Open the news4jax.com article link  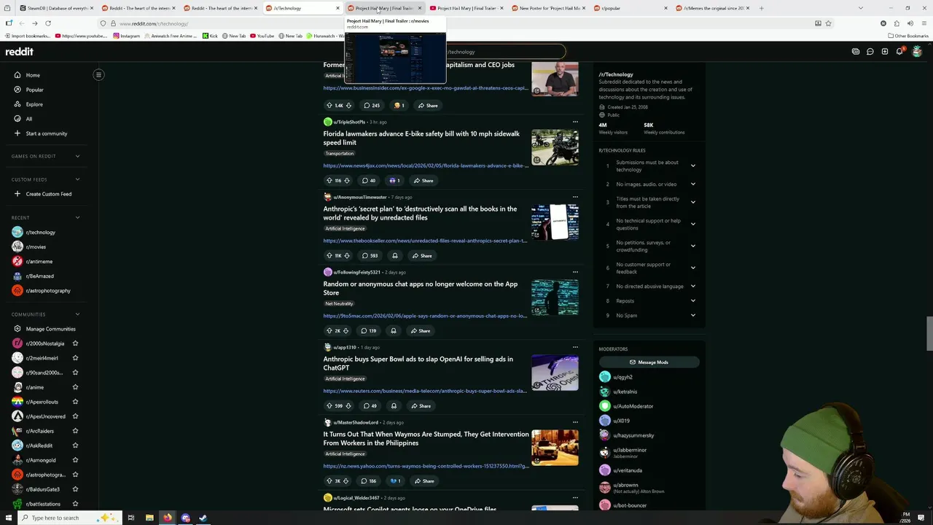click(x=426, y=166)
